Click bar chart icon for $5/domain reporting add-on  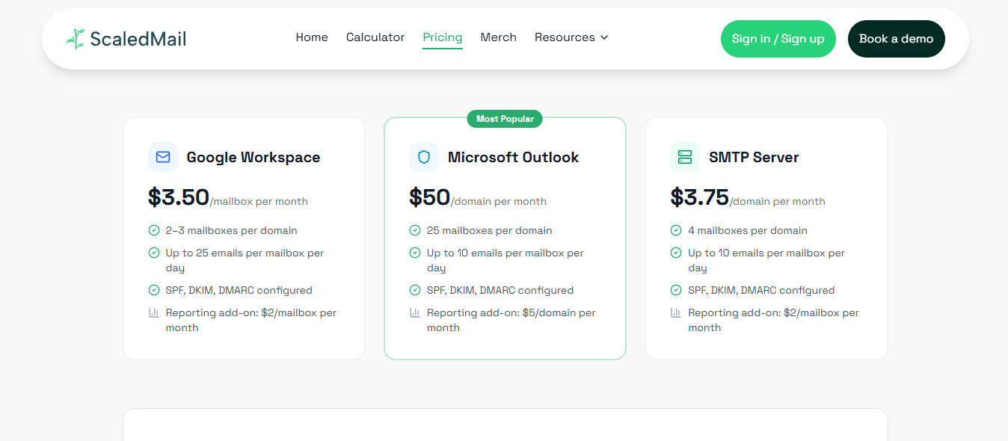point(415,312)
